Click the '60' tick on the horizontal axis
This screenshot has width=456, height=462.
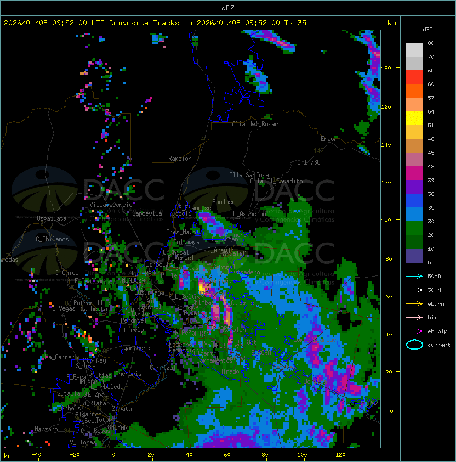tap(227, 455)
